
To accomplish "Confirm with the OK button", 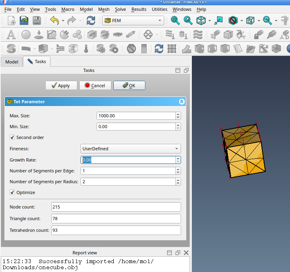I will click(129, 86).
